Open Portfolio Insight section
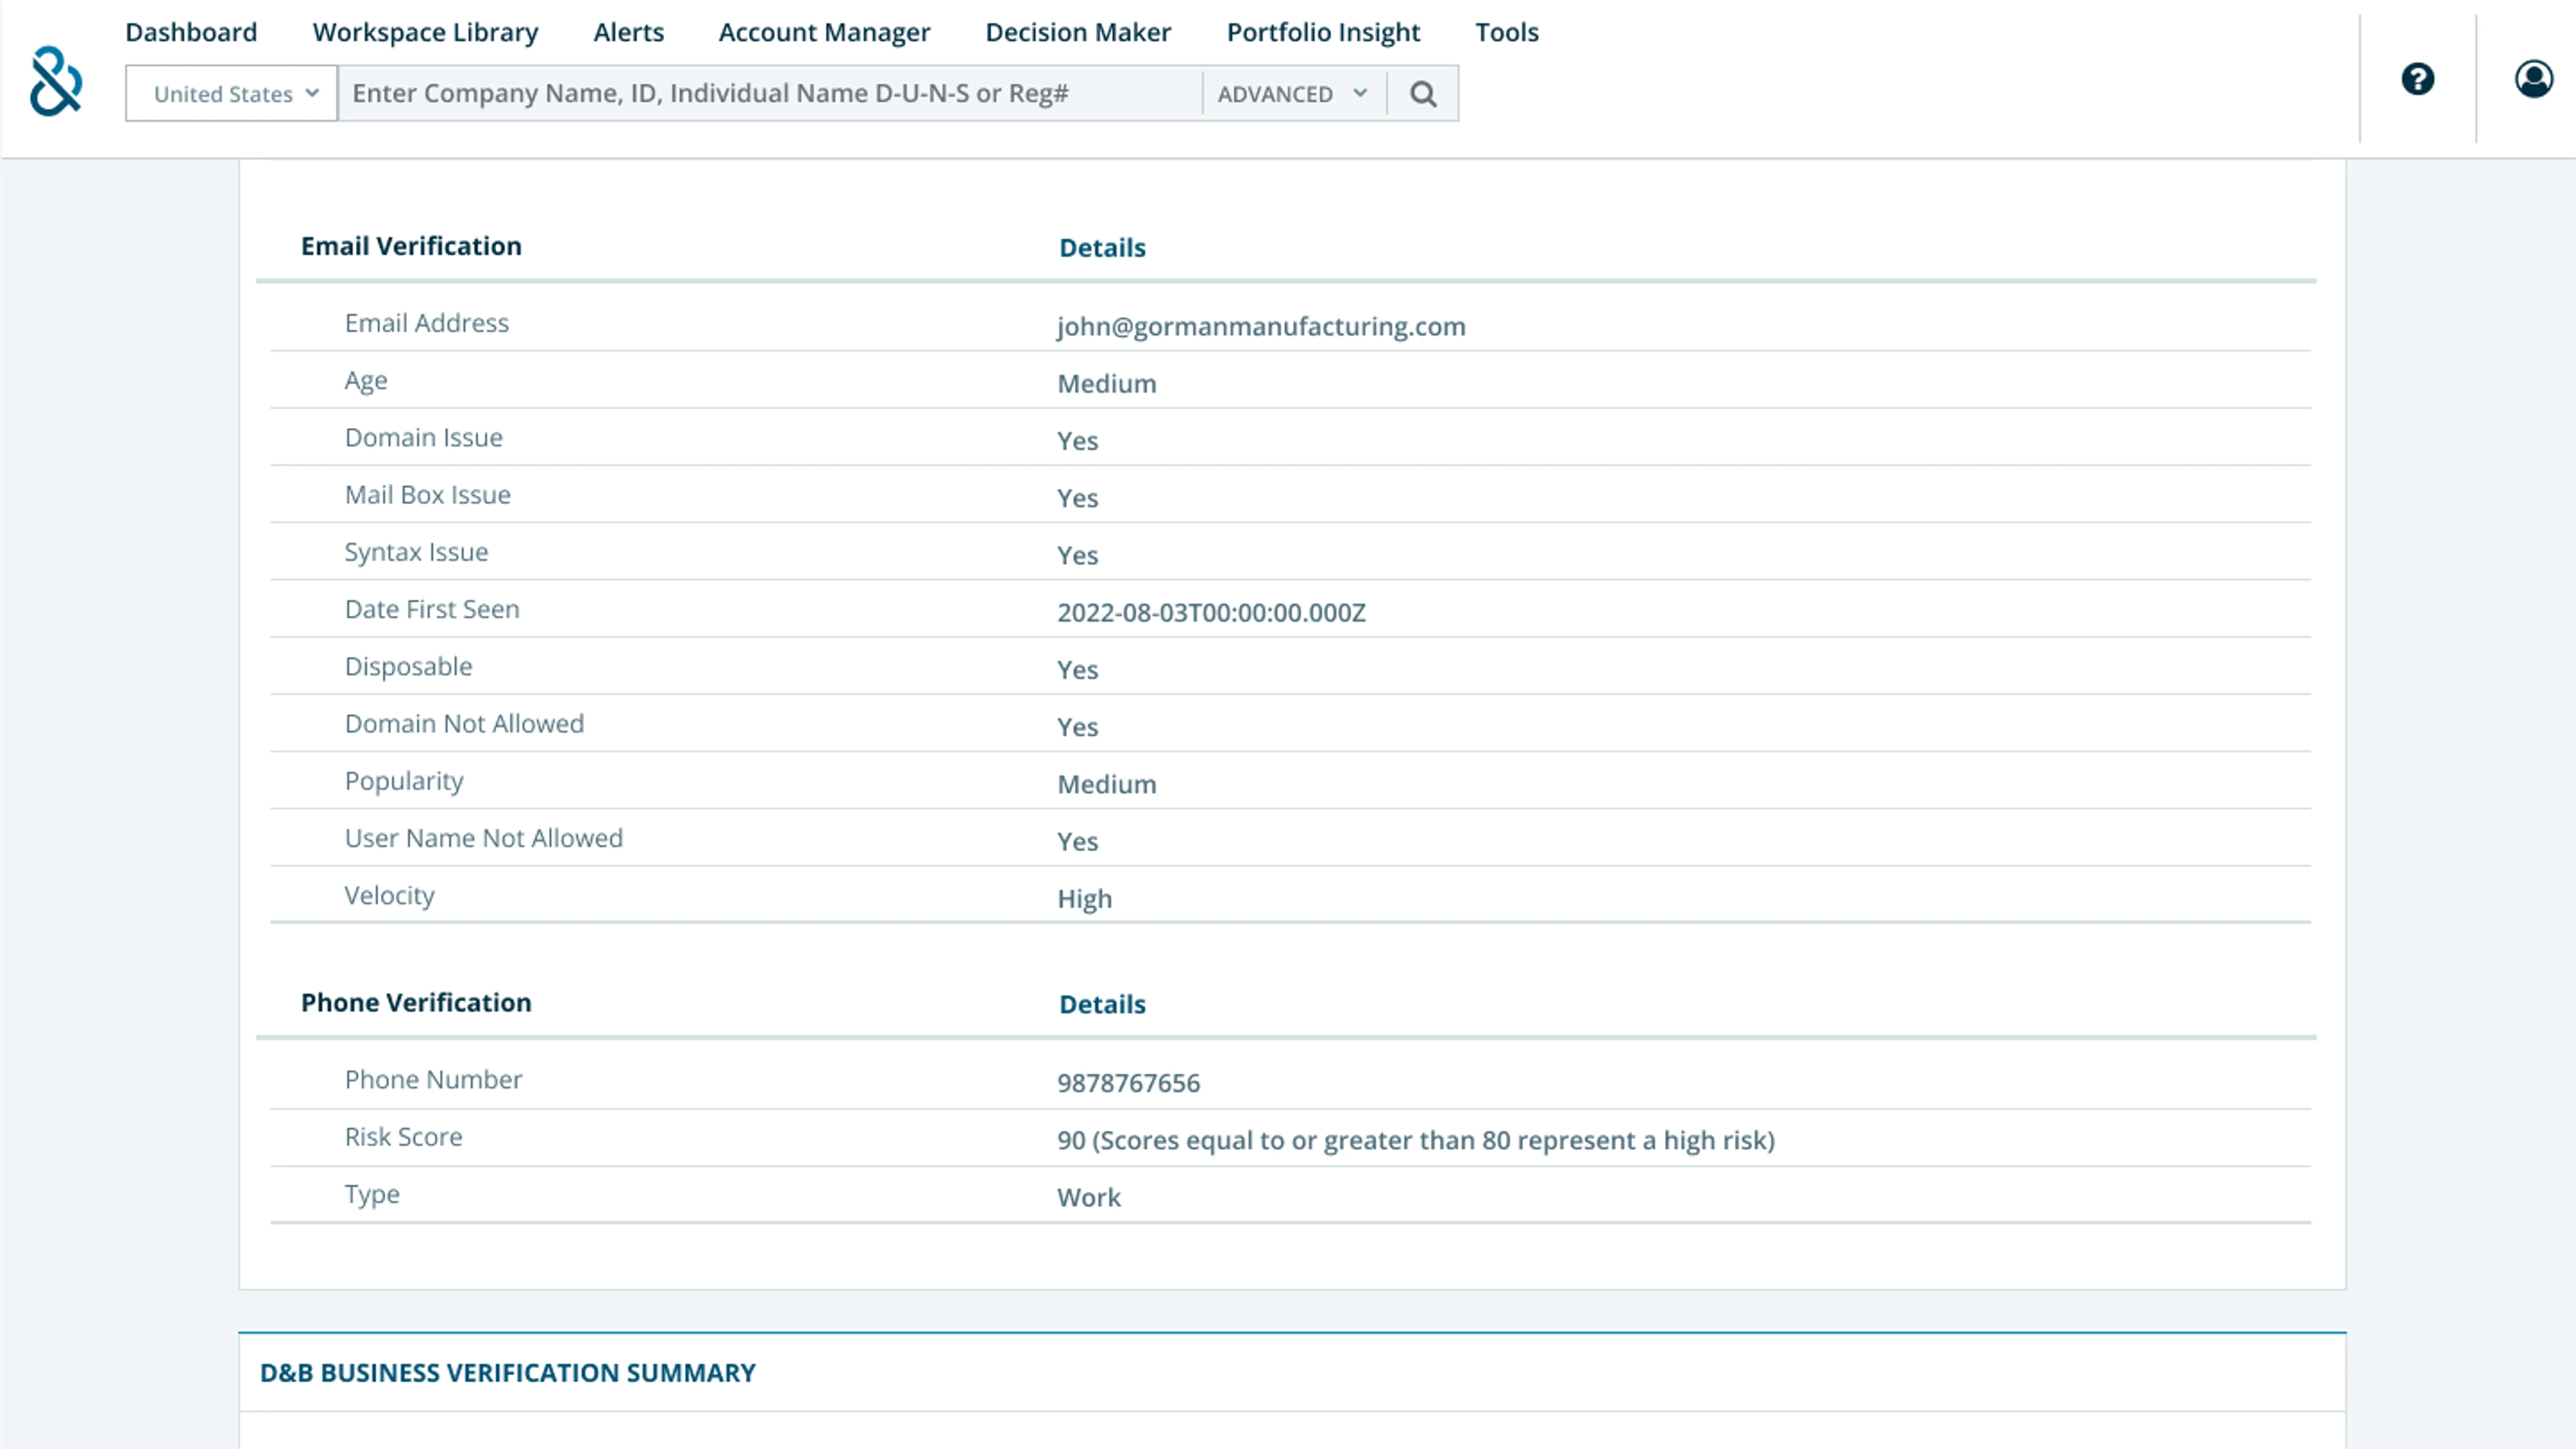This screenshot has width=2576, height=1449. pyautogui.click(x=1323, y=32)
